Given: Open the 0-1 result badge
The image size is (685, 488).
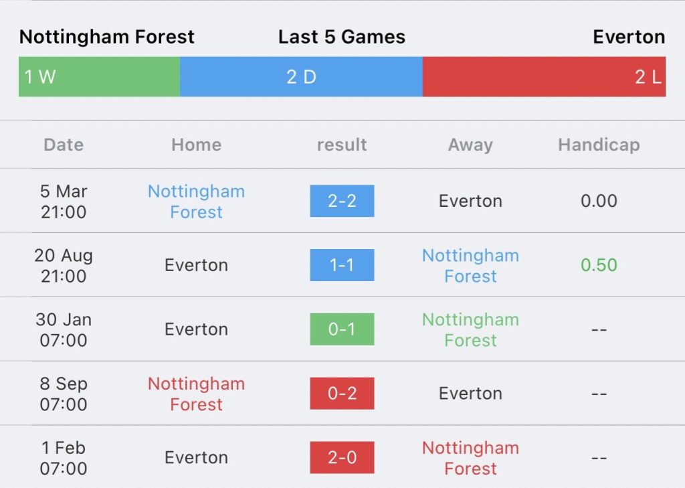Looking at the screenshot, I should coord(342,329).
